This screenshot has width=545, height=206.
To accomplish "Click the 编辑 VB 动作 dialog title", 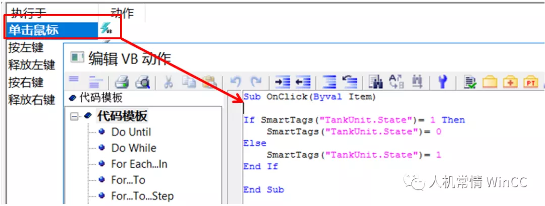I will tap(129, 57).
